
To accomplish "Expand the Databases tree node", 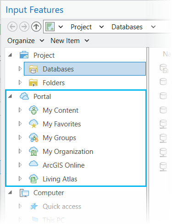I will [20, 69].
